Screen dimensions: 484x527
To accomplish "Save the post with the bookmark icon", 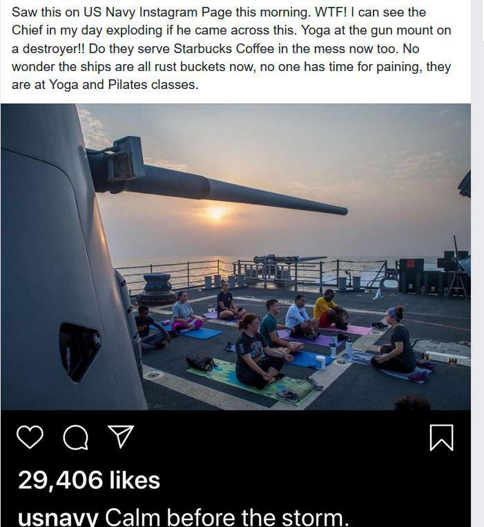I will [x=441, y=437].
